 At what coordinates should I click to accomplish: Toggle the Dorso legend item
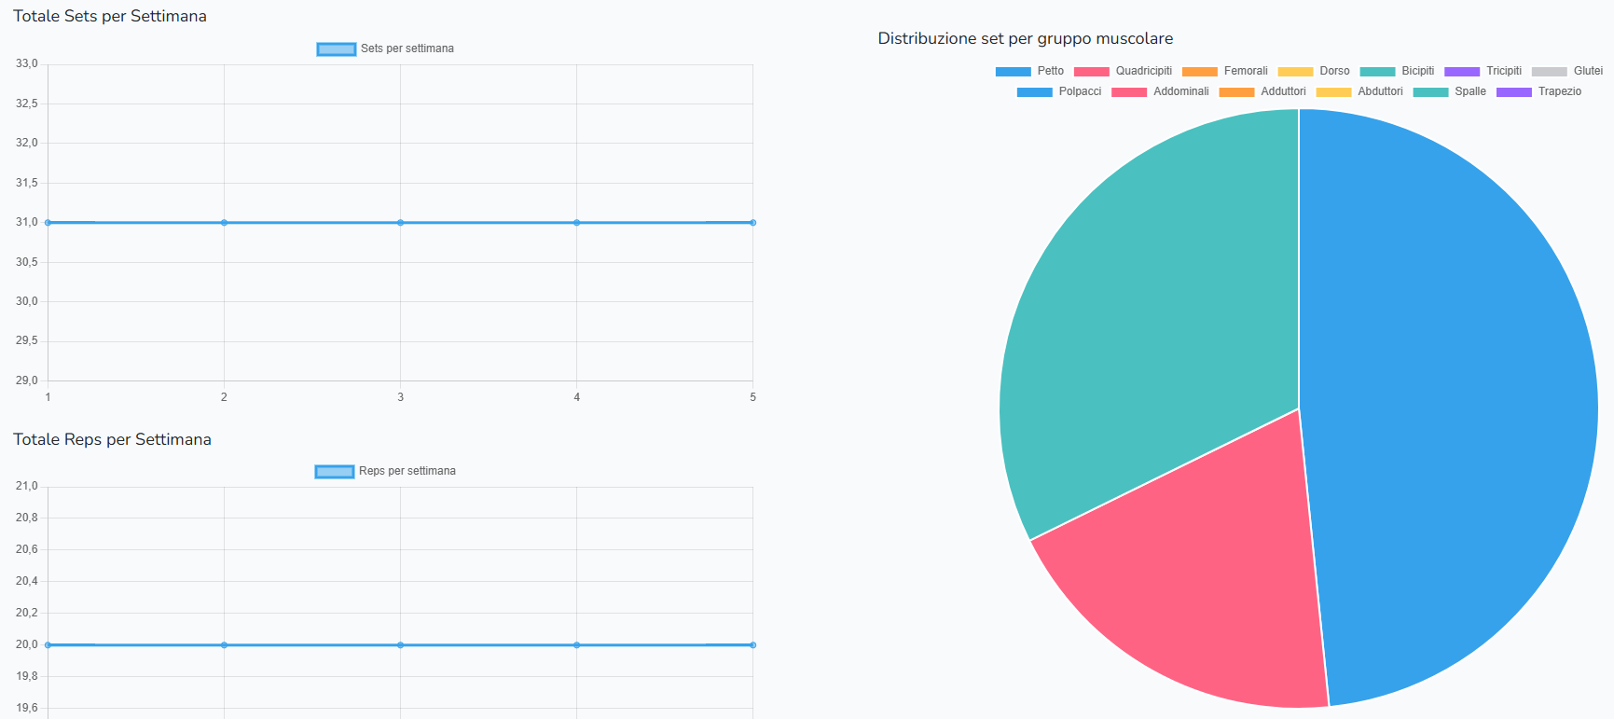click(x=1314, y=71)
